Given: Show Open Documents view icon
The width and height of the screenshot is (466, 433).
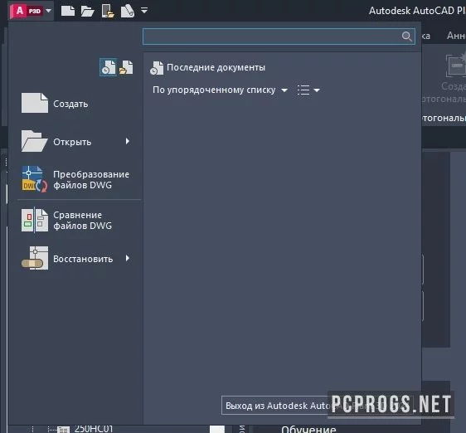Looking at the screenshot, I should pos(126,67).
